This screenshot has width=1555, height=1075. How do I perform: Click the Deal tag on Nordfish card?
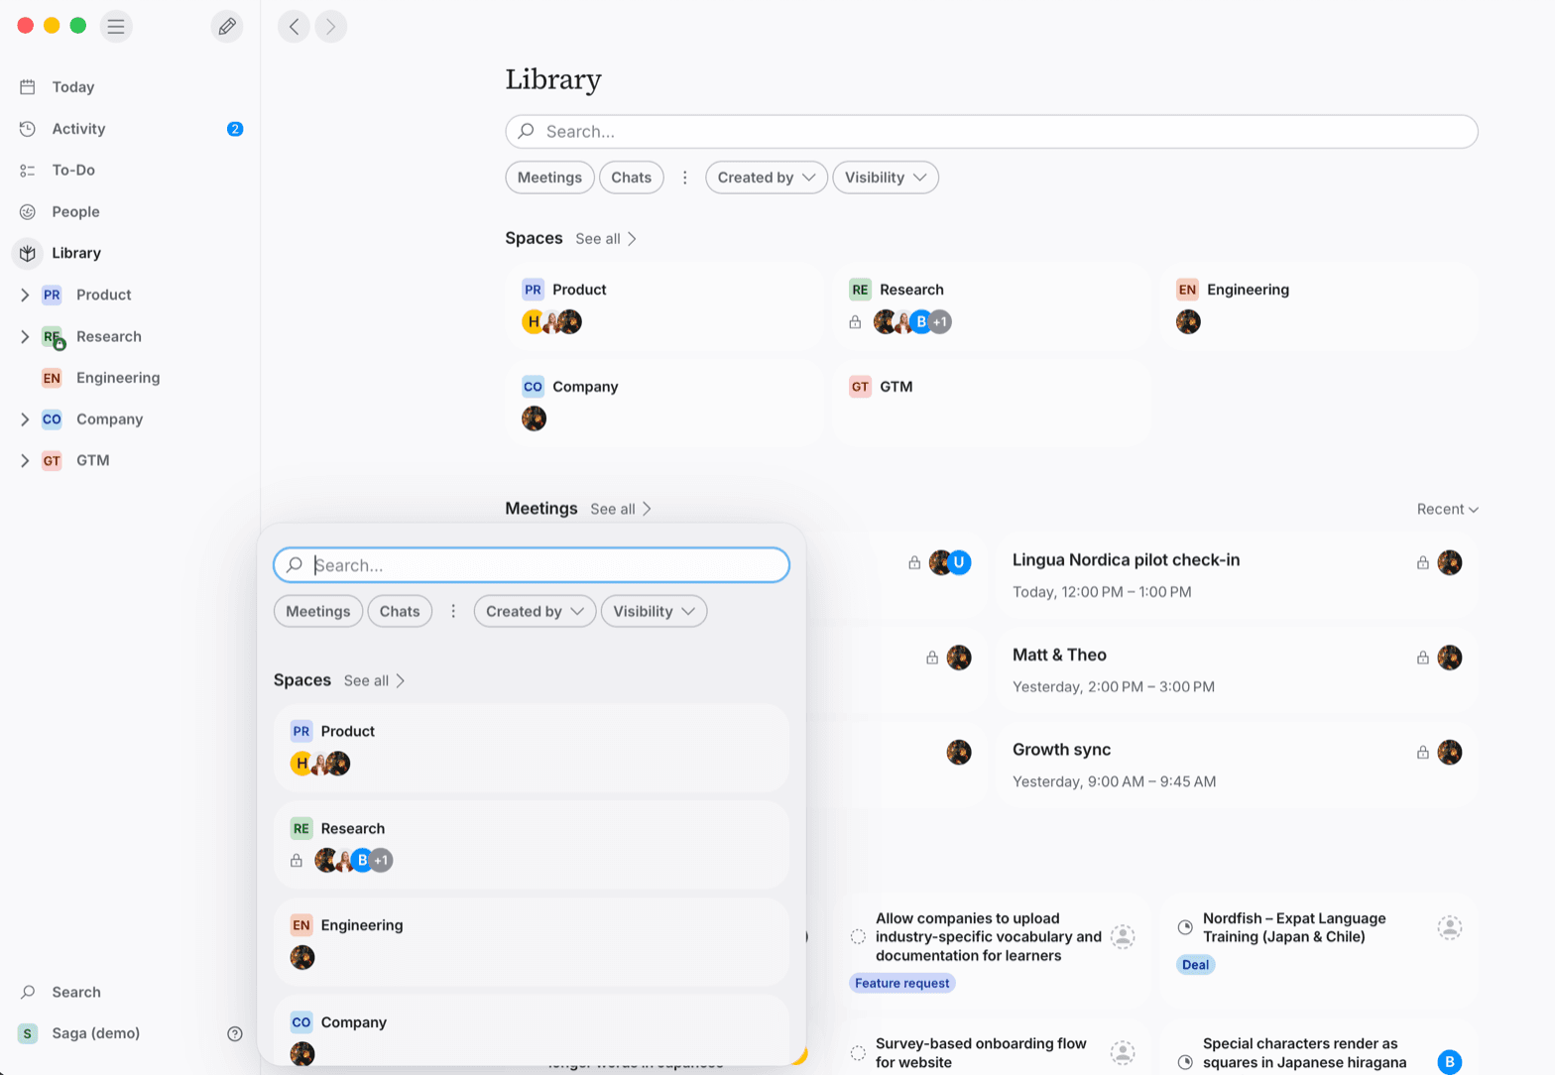point(1196,965)
